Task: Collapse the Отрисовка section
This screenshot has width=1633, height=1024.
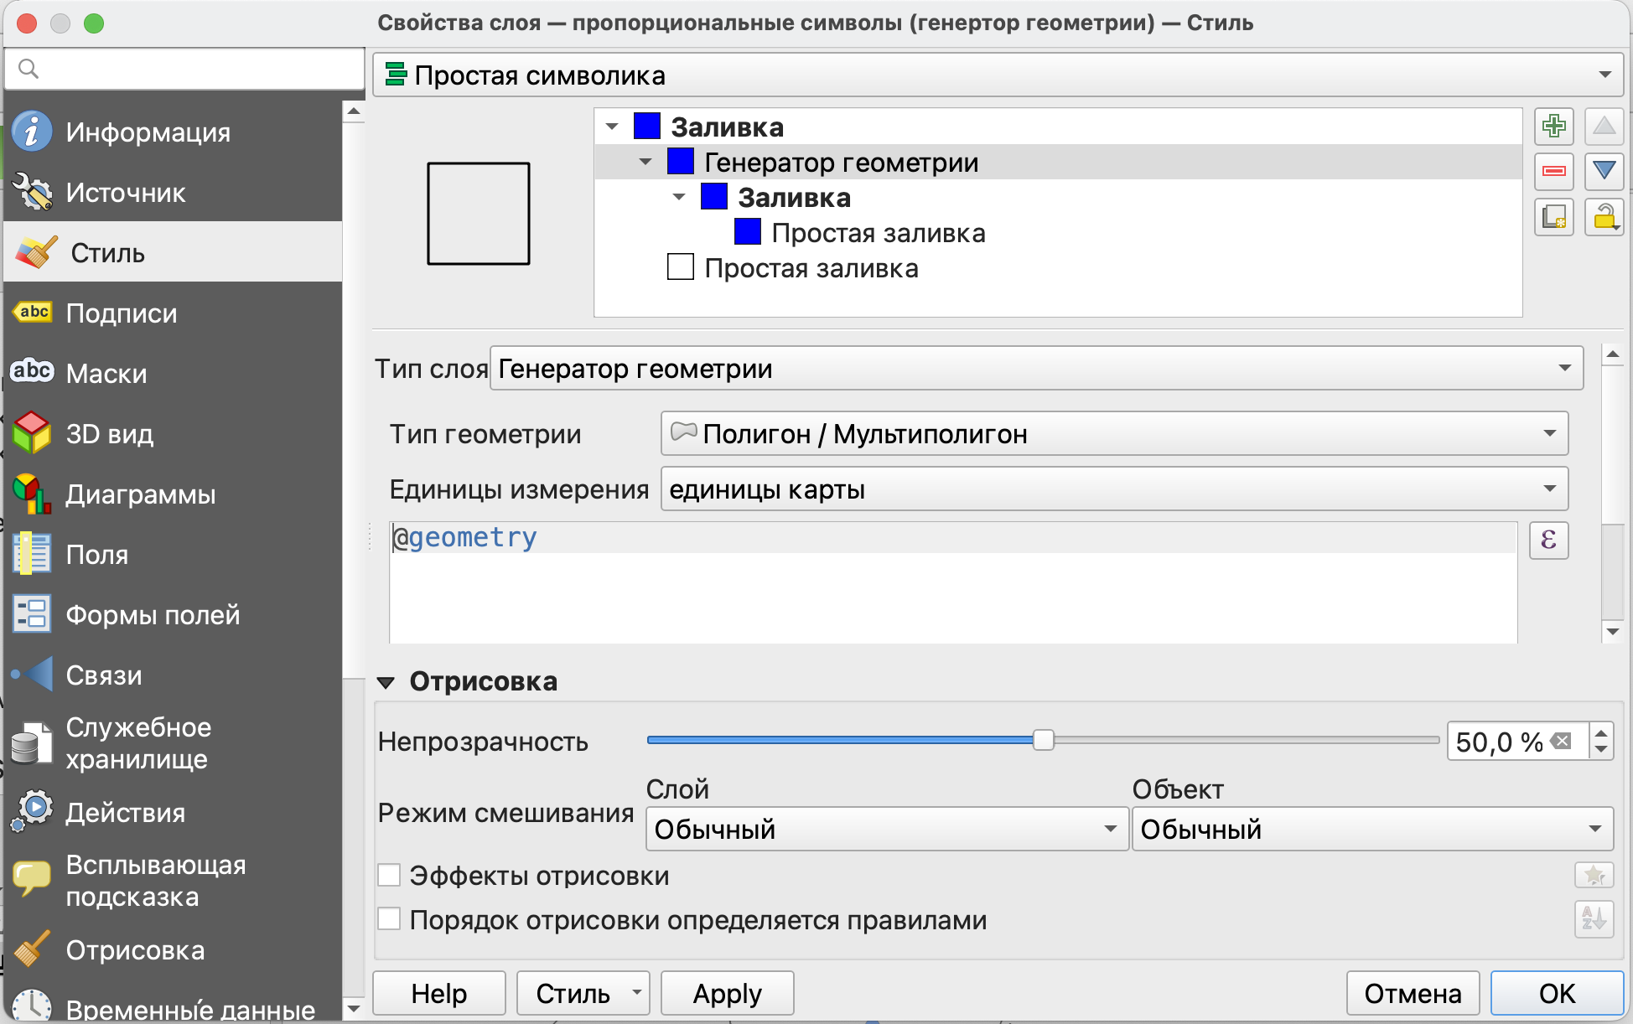Action: (x=386, y=682)
